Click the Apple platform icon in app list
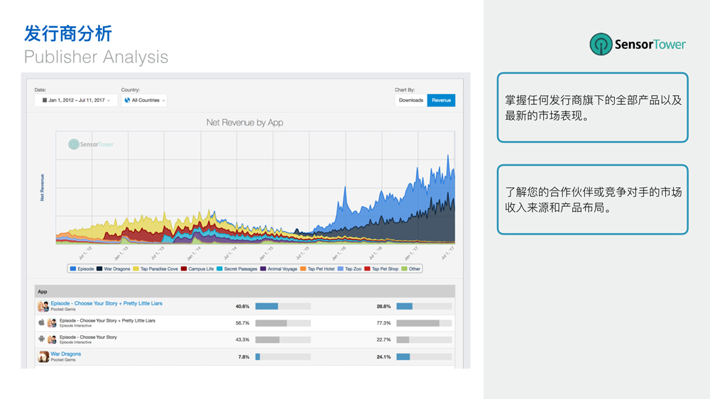 [41, 322]
